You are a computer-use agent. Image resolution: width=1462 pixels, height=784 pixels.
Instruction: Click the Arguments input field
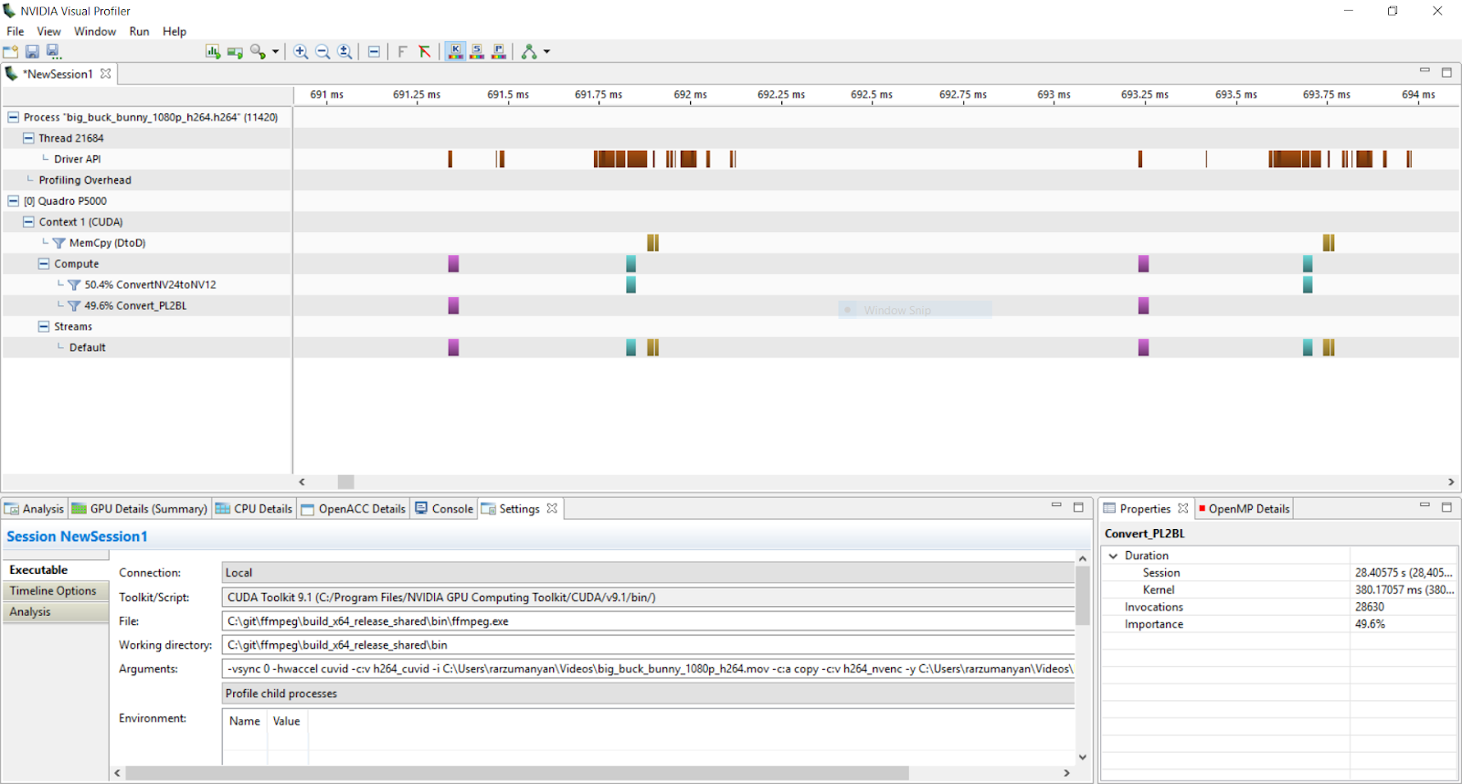coord(648,669)
